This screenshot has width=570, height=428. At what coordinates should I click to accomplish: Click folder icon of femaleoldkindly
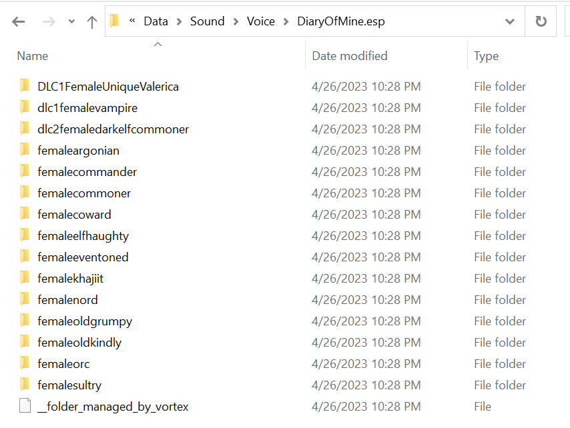click(x=25, y=341)
